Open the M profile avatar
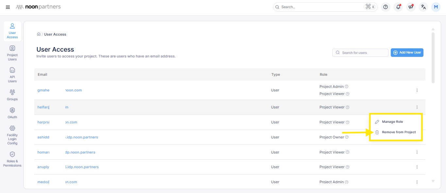This screenshot has height=193, width=446. click(x=436, y=7)
